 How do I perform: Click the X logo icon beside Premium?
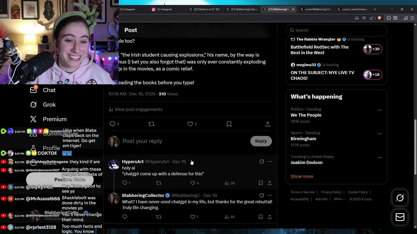coord(33,119)
